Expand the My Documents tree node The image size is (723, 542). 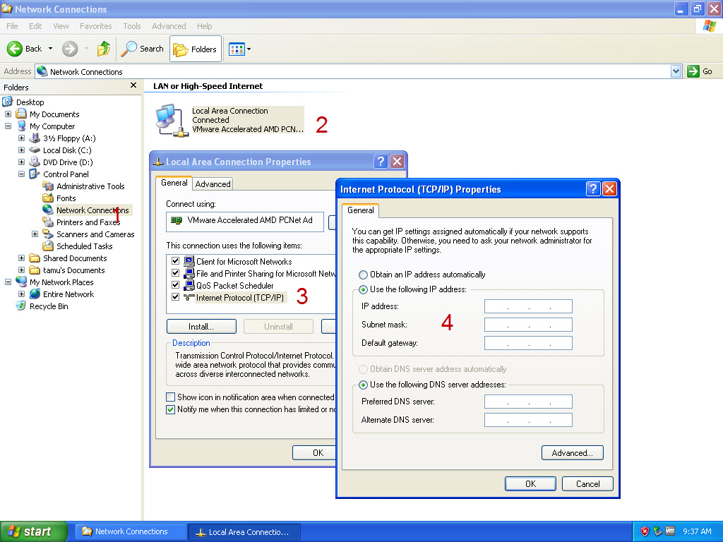coord(8,114)
